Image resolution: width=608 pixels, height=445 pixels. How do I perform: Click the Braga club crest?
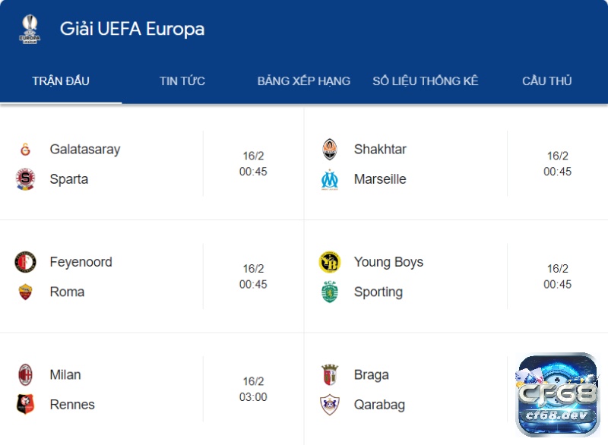coord(330,374)
